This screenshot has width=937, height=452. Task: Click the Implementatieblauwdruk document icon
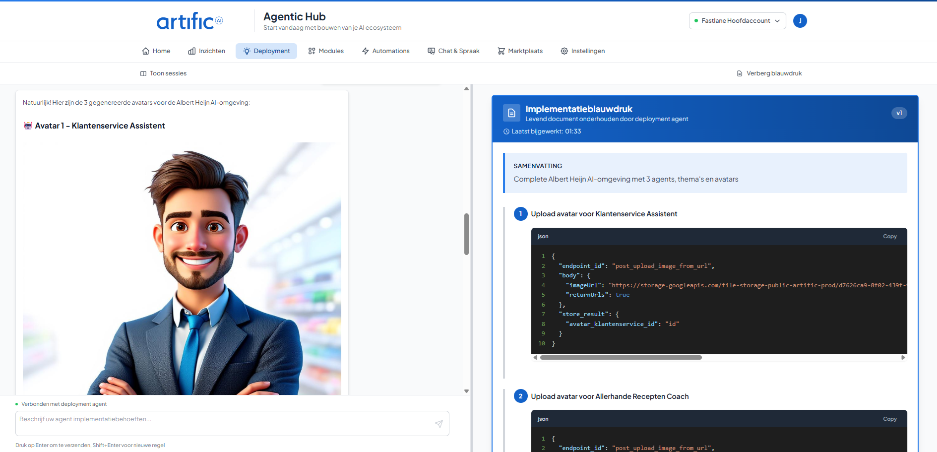[x=511, y=113]
